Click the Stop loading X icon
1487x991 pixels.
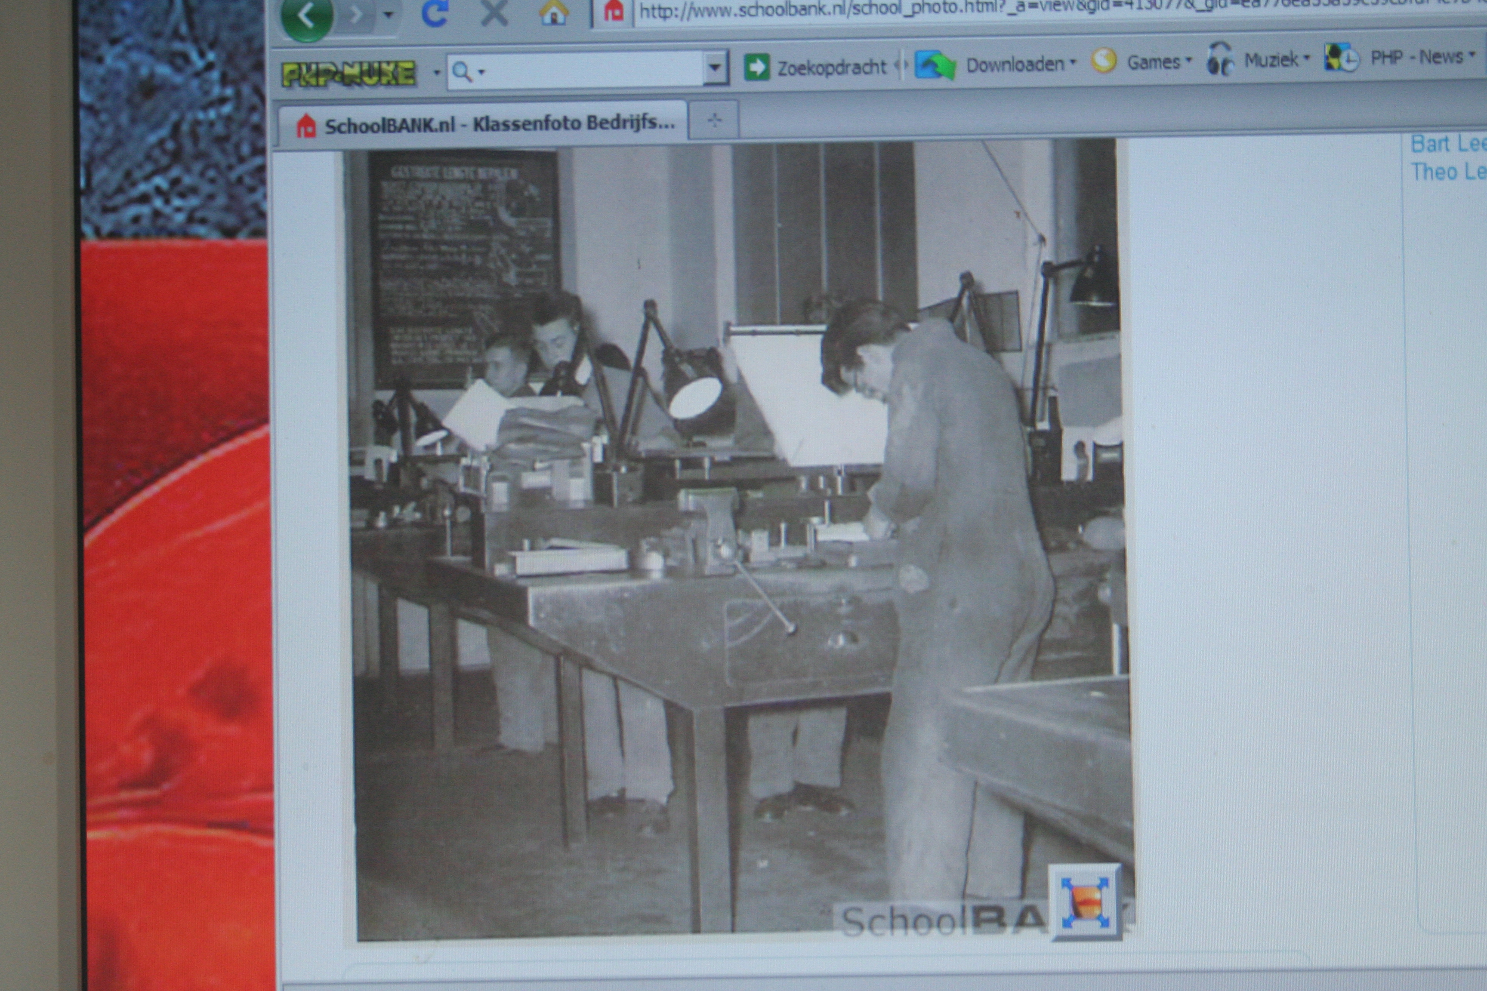[494, 12]
